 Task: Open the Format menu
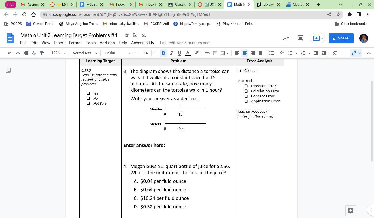tap(75, 43)
